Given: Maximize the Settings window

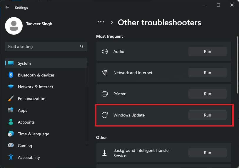Looking at the screenshot, I should click(218, 5).
